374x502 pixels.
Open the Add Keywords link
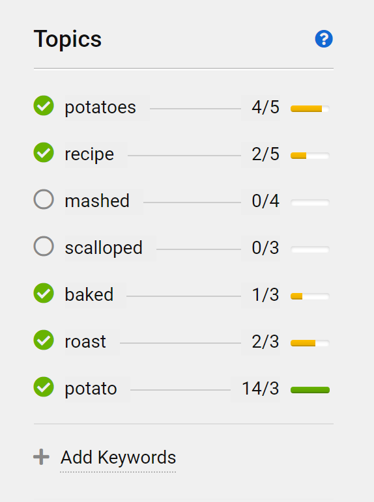(118, 457)
